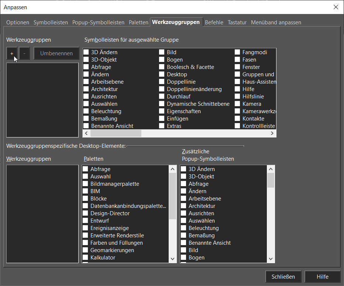Click the horizontal scrollbar thumb under Symbolleisten
The height and width of the screenshot is (286, 344).
pyautogui.click(x=116, y=133)
